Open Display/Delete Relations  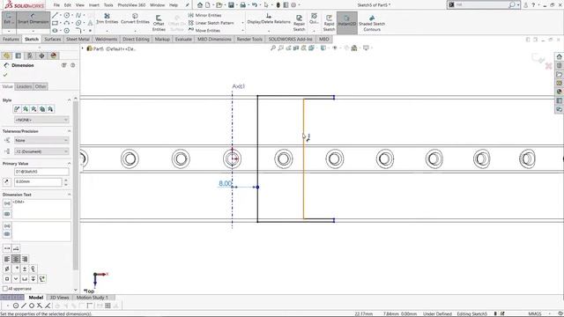point(269,18)
